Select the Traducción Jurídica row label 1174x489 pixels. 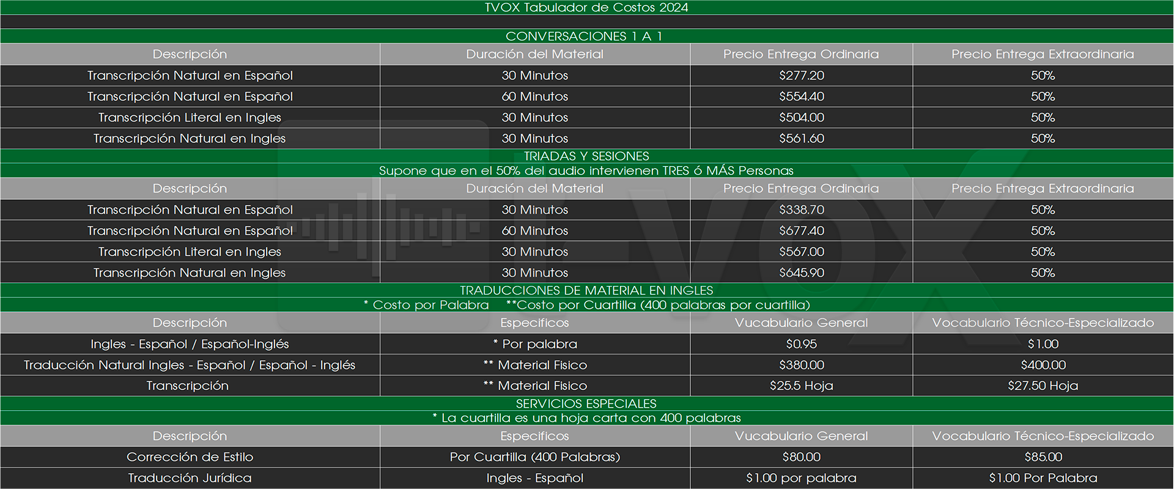pyautogui.click(x=190, y=478)
